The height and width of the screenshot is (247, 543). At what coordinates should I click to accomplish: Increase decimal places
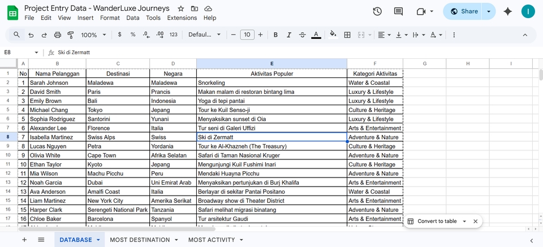[x=160, y=34]
